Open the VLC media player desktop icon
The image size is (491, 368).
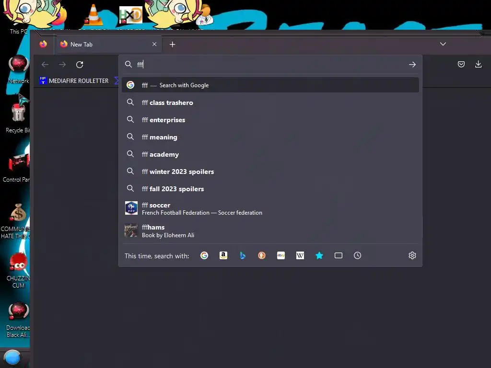tap(94, 15)
